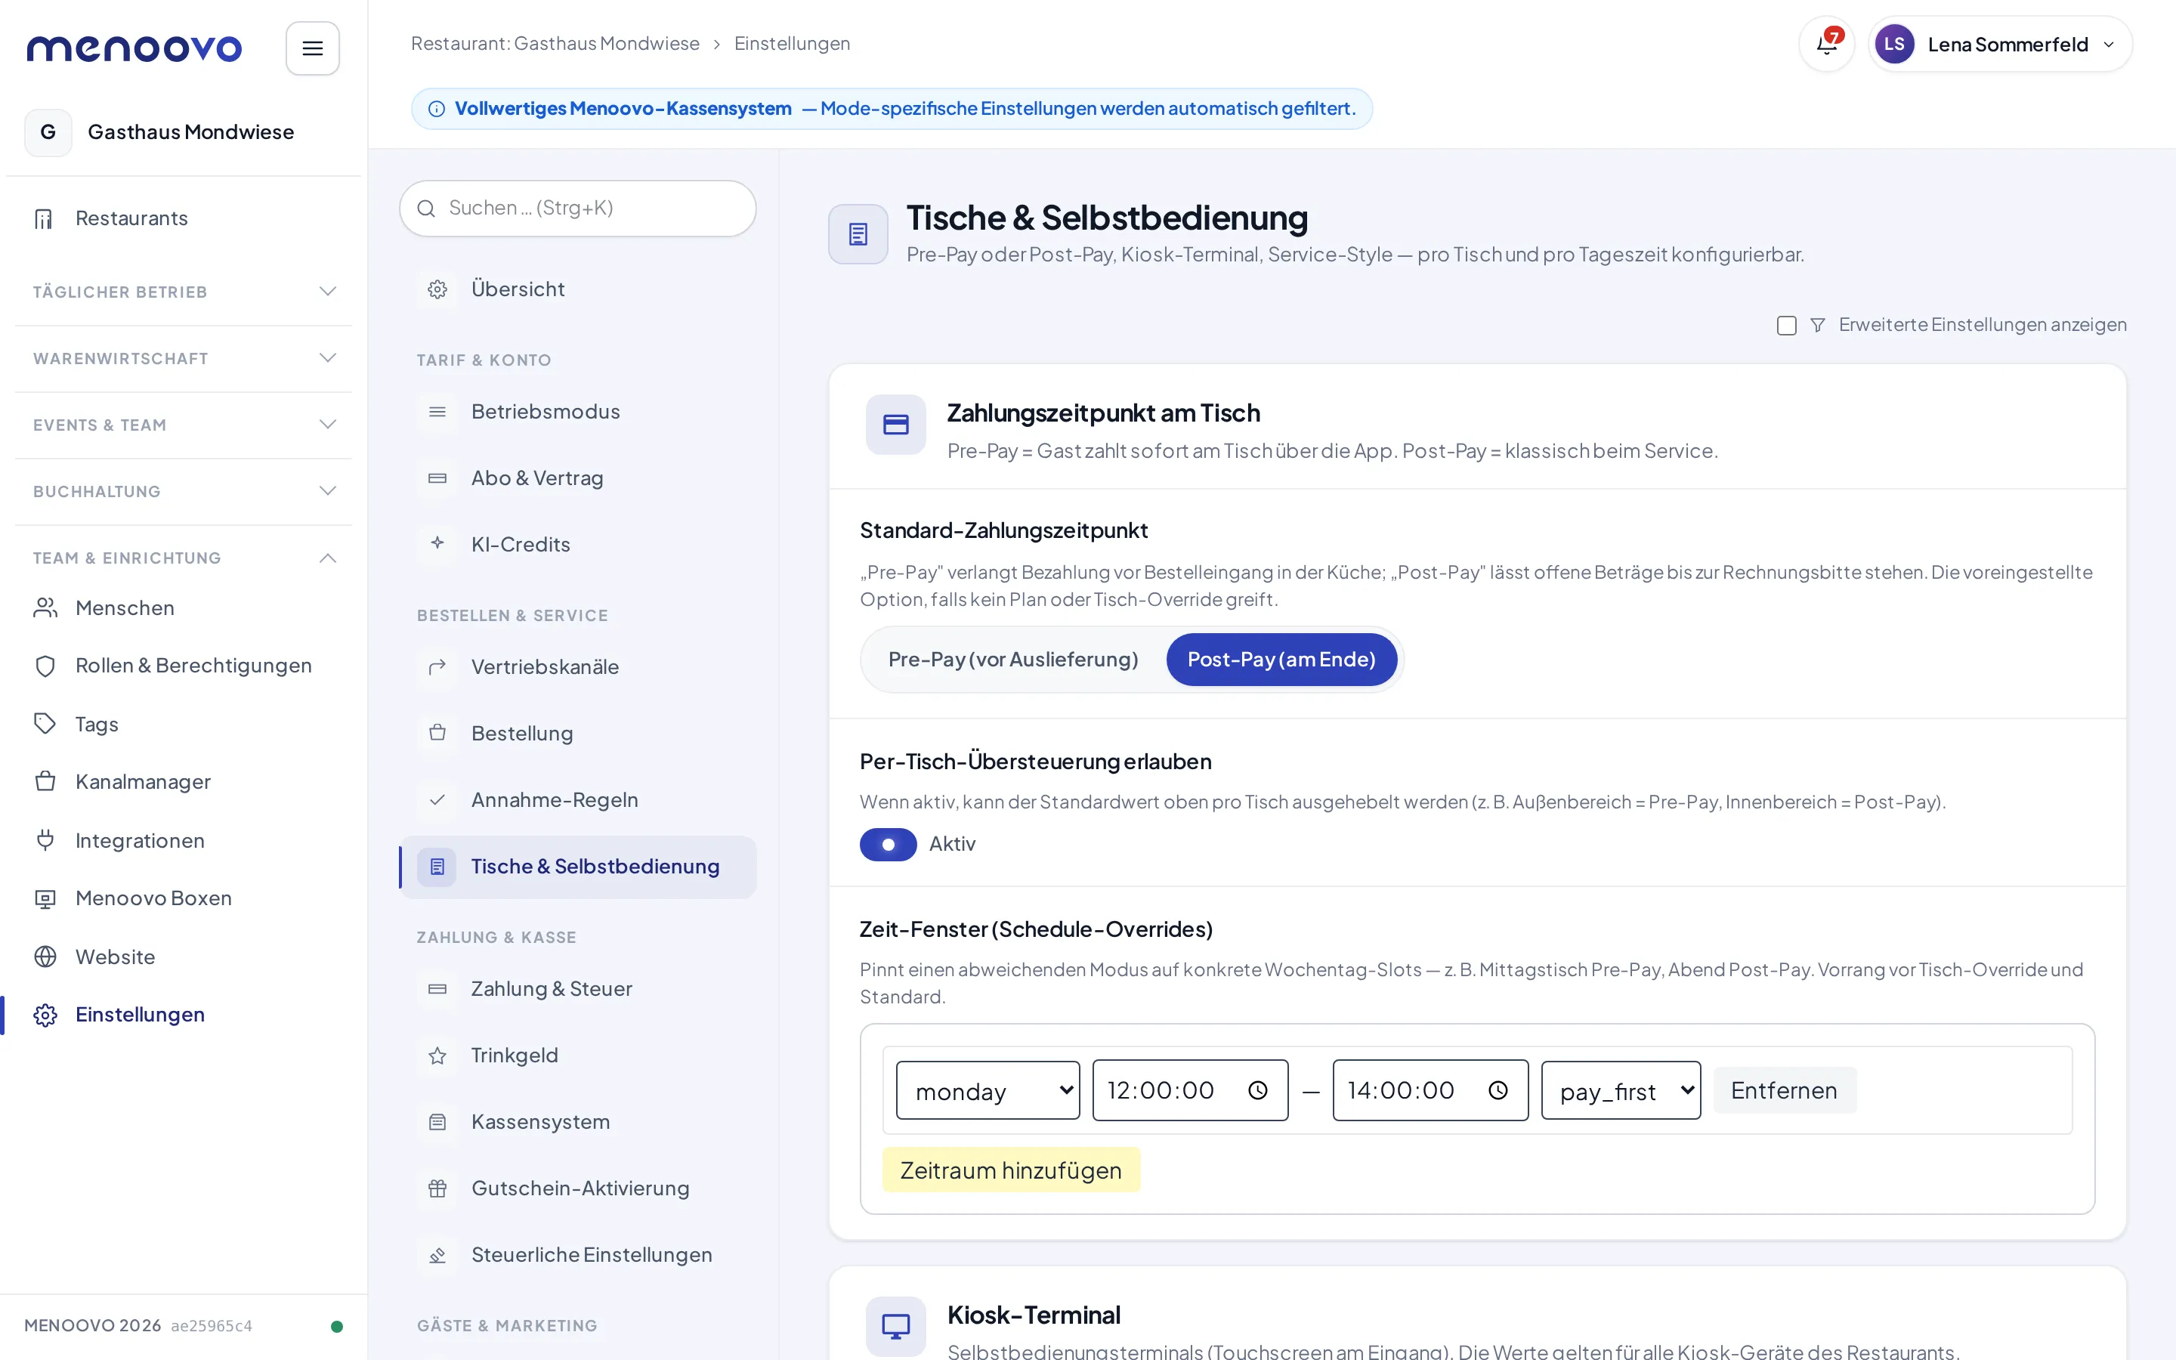This screenshot has width=2176, height=1360.
Task: Click the Menschen people icon
Action: [45, 608]
